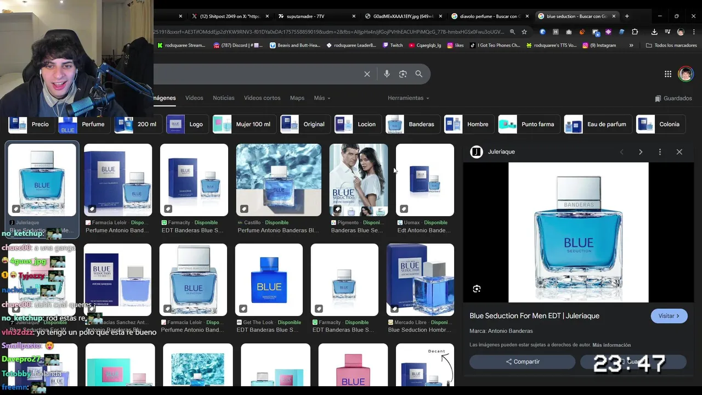702x395 pixels.
Task: Click the Visitar button
Action: click(x=669, y=316)
